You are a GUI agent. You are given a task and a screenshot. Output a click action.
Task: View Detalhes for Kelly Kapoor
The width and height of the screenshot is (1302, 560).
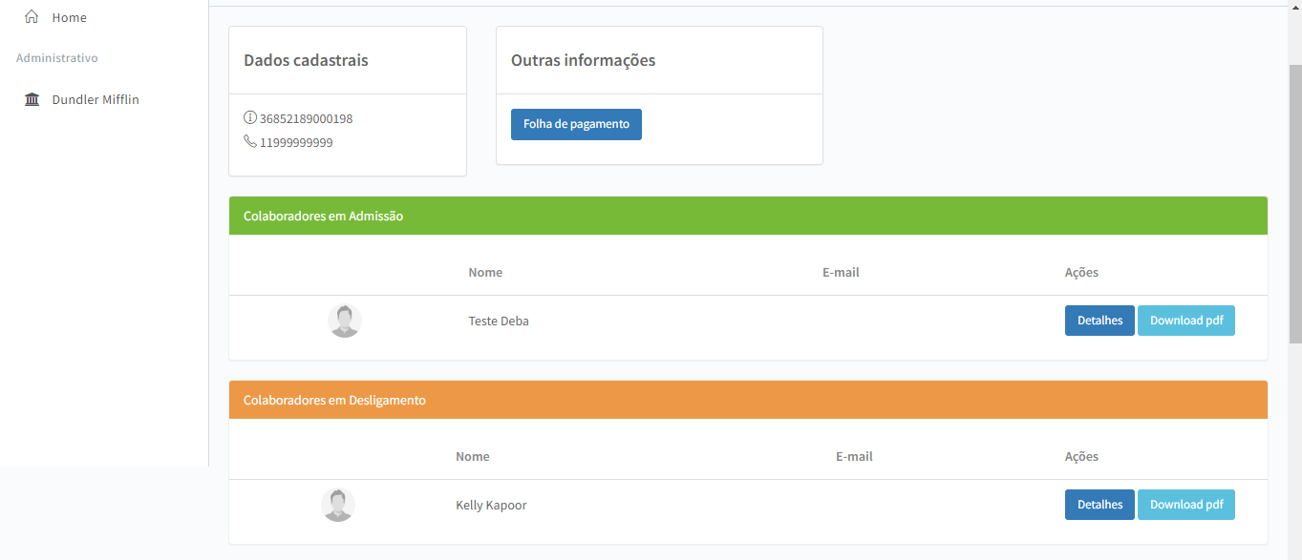coord(1099,505)
